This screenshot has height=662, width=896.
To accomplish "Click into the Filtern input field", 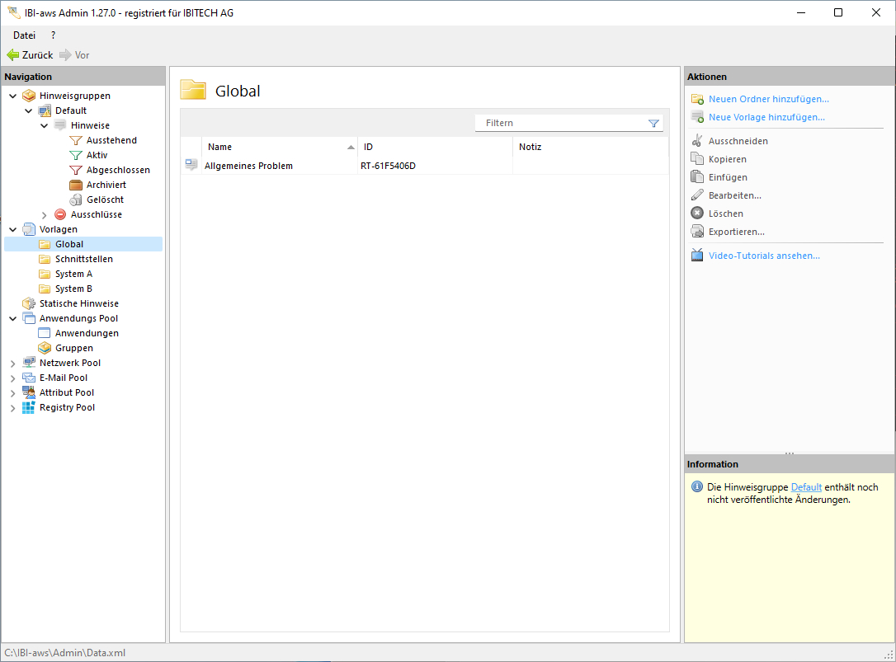I will (561, 123).
